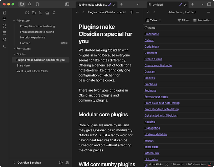Open right pane tab list dropdown
Image resolution: width=214 pixels, height=167 pixels.
tap(202, 4)
